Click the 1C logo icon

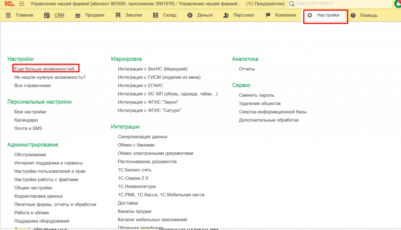coord(9,4)
